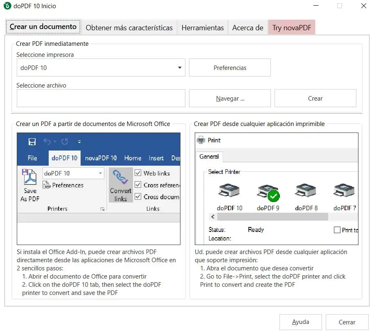Screen dimensions: 374x335
Task: Expand the Printers group dialog launcher
Action: (102, 209)
